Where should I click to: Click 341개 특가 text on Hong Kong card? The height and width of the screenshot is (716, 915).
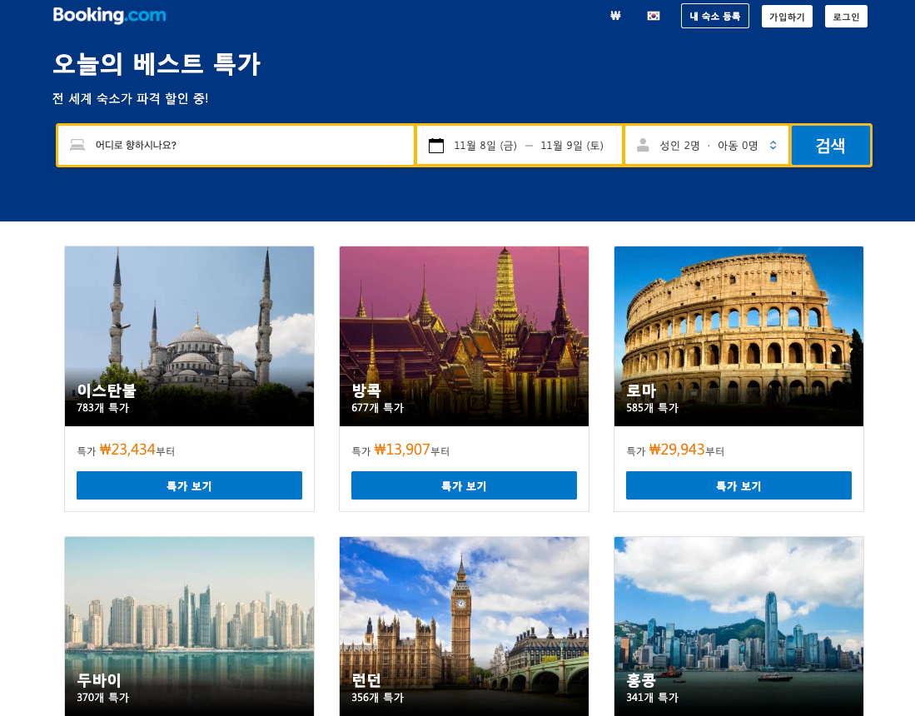click(653, 698)
